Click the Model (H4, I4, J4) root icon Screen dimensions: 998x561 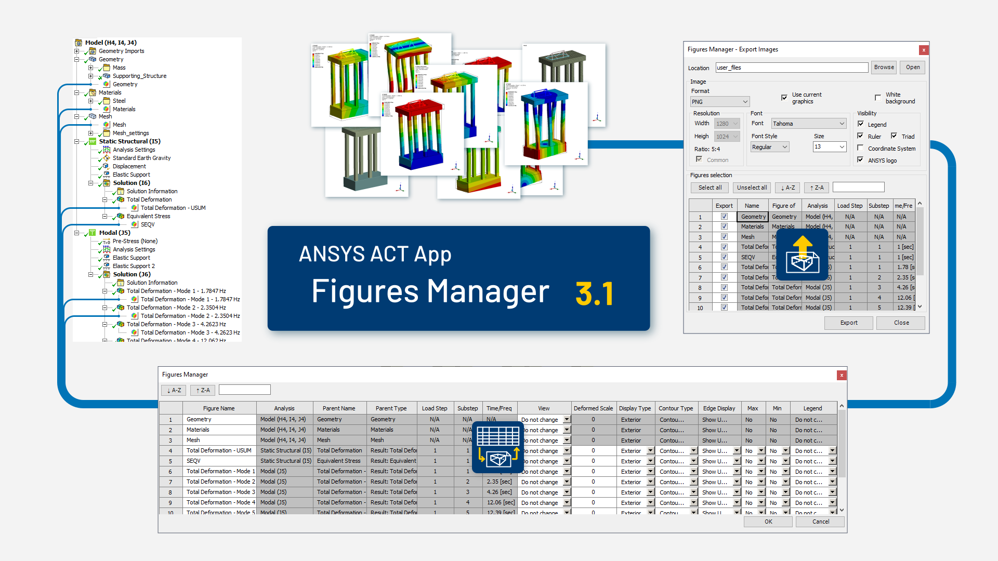point(78,43)
